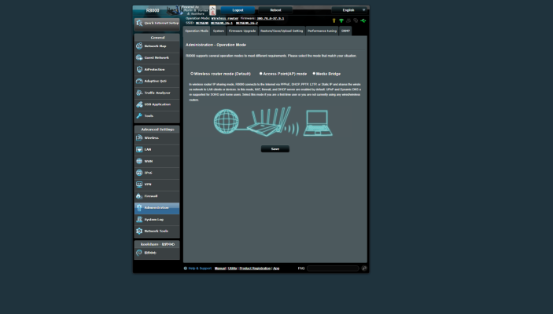The width and height of the screenshot is (553, 314).
Task: Open Quick Internet Setup wizard icon
Action: click(x=139, y=24)
